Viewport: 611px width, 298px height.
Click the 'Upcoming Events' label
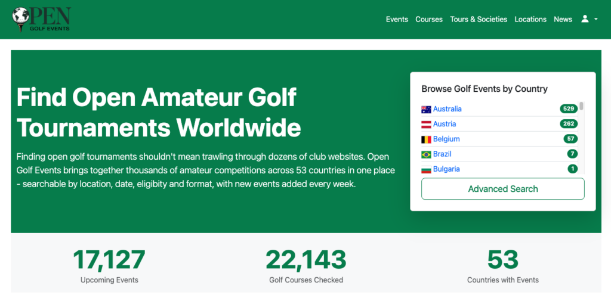tap(109, 280)
